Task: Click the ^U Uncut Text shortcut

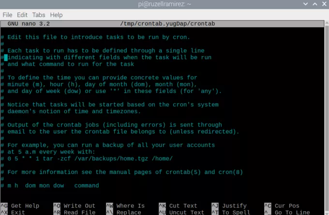Action: [180, 212]
